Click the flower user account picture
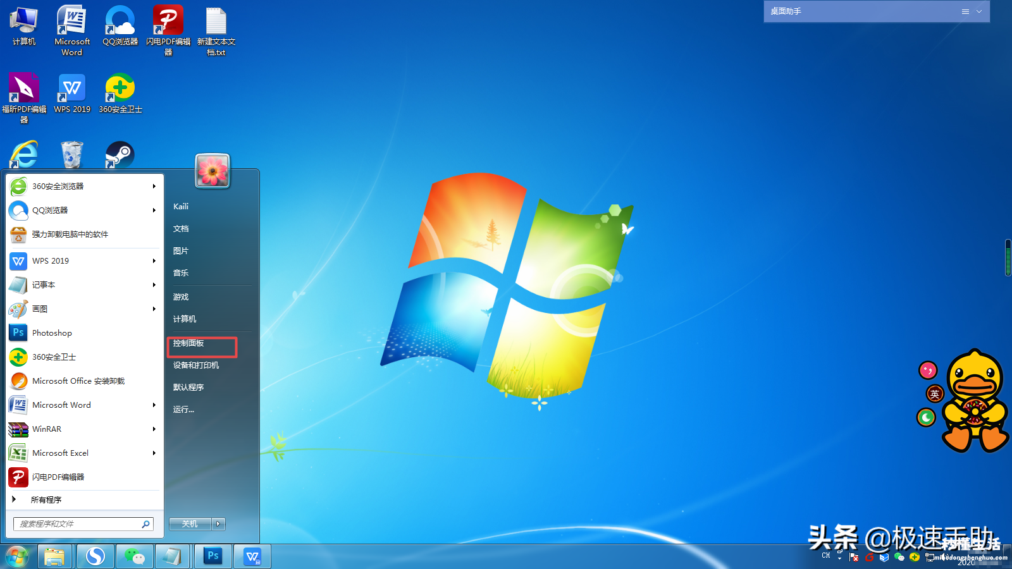Viewport: 1012px width, 569px height. pos(213,171)
